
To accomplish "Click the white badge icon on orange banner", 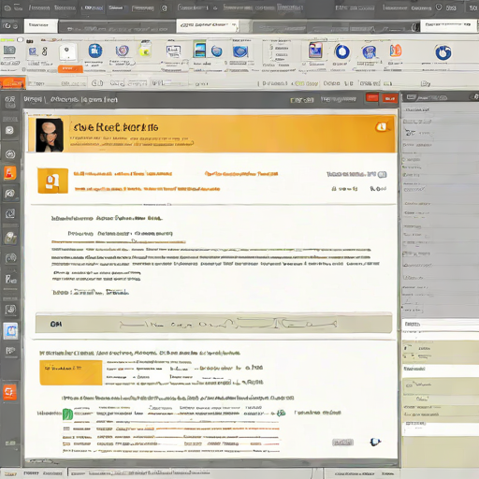I will [x=382, y=126].
